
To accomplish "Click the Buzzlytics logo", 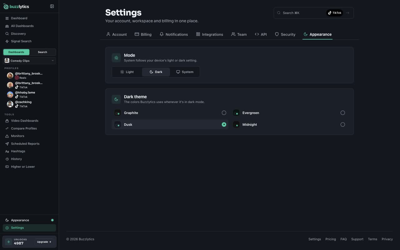I will [16, 6].
